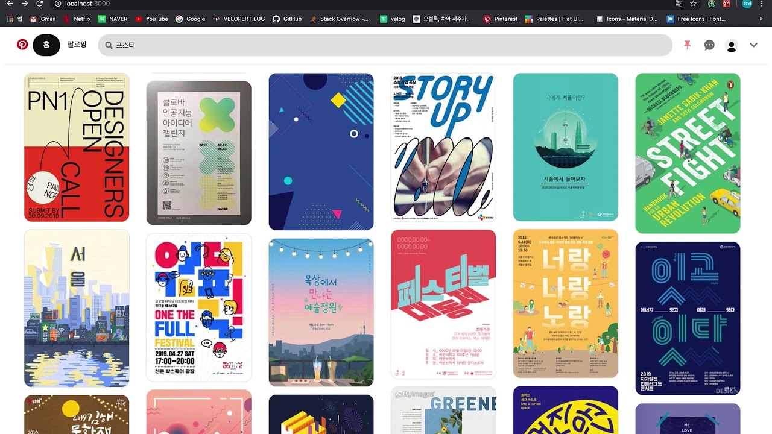Open the Story Up poster pin
The height and width of the screenshot is (434, 772).
coord(443,148)
